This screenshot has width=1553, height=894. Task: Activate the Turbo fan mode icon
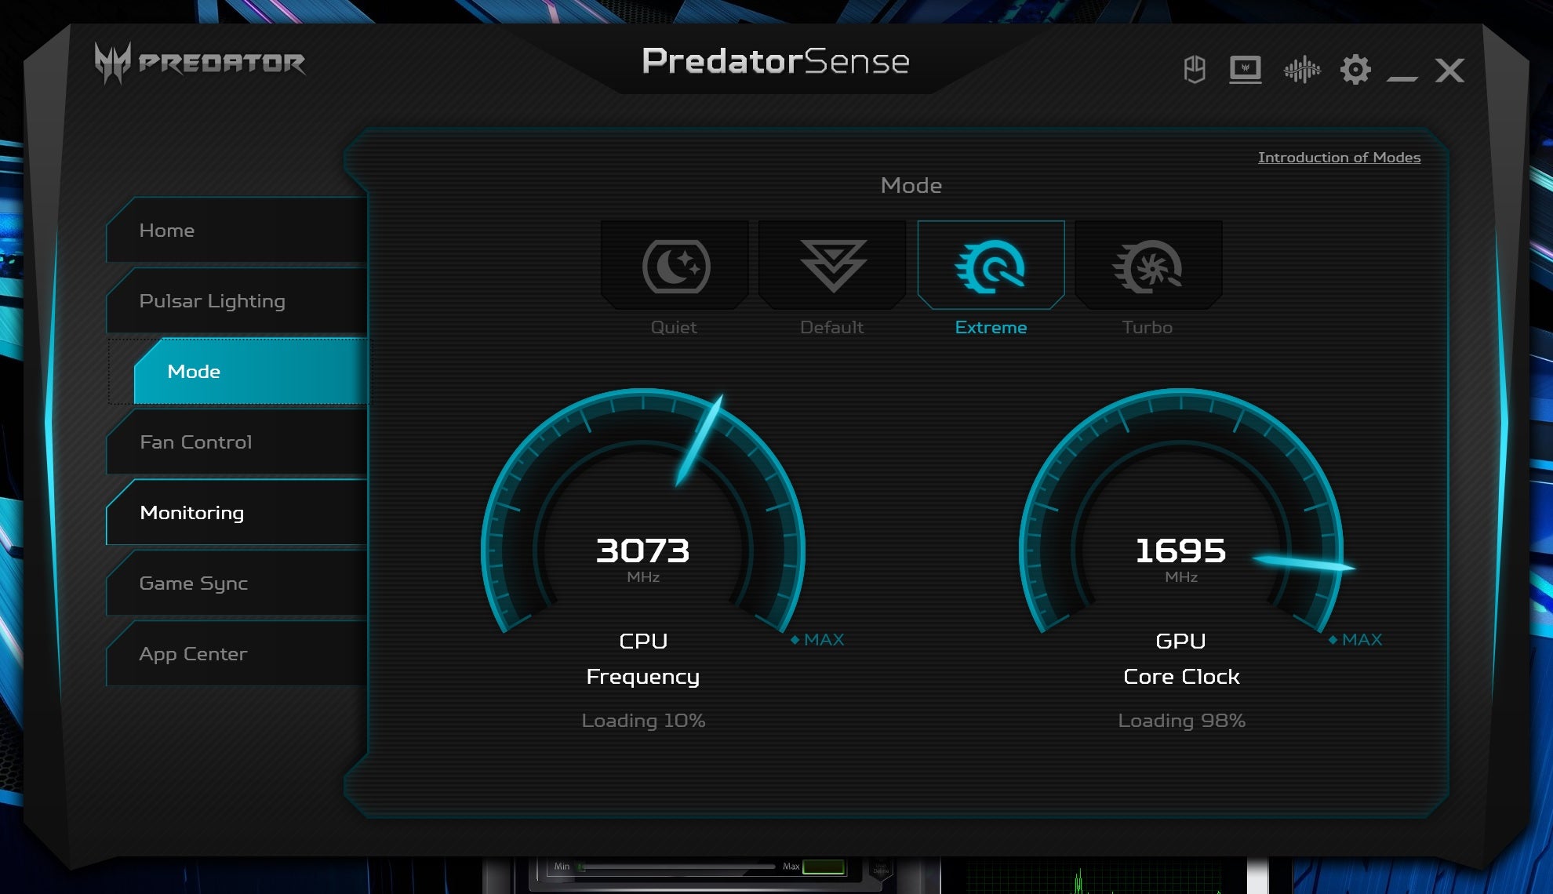1147,267
